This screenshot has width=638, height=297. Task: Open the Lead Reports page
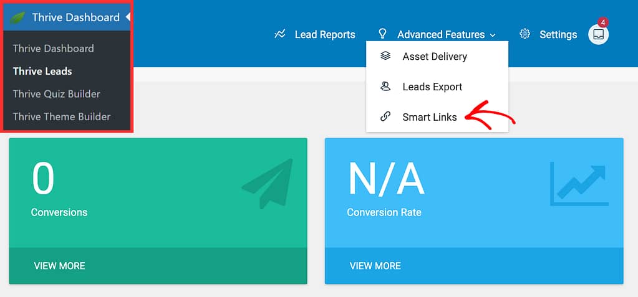coord(325,34)
